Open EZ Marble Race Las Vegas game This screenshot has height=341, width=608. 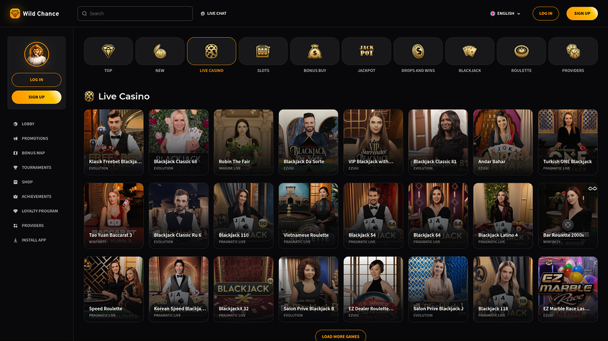coord(567,289)
